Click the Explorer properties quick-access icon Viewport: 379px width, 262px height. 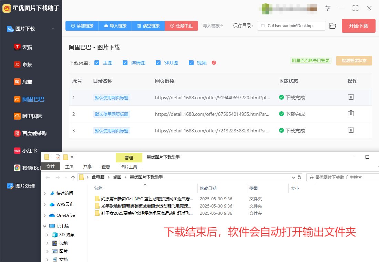click(x=58, y=157)
